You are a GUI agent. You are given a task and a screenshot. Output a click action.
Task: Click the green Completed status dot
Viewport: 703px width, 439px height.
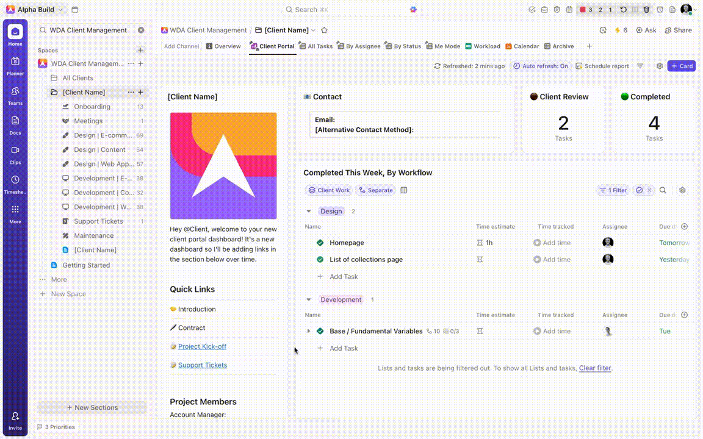pyautogui.click(x=624, y=96)
